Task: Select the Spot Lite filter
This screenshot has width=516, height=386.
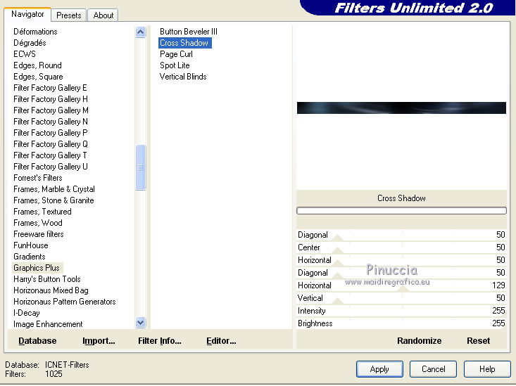Action: coord(175,65)
